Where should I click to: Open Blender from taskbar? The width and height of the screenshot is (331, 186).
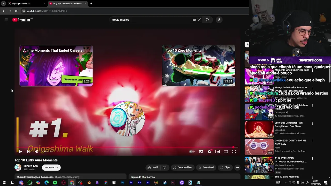[x=89, y=183]
